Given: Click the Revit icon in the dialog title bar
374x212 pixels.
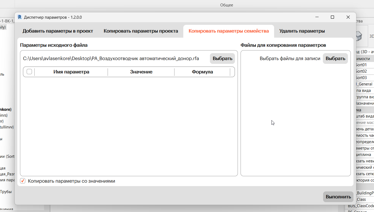Looking at the screenshot, I should (19, 17).
